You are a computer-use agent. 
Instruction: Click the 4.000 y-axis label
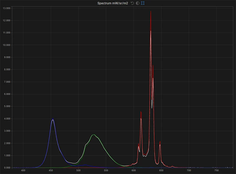pos(6,119)
